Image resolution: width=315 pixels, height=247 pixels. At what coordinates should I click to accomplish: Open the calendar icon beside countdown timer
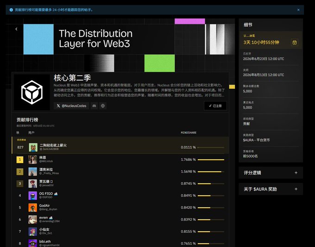pyautogui.click(x=295, y=43)
